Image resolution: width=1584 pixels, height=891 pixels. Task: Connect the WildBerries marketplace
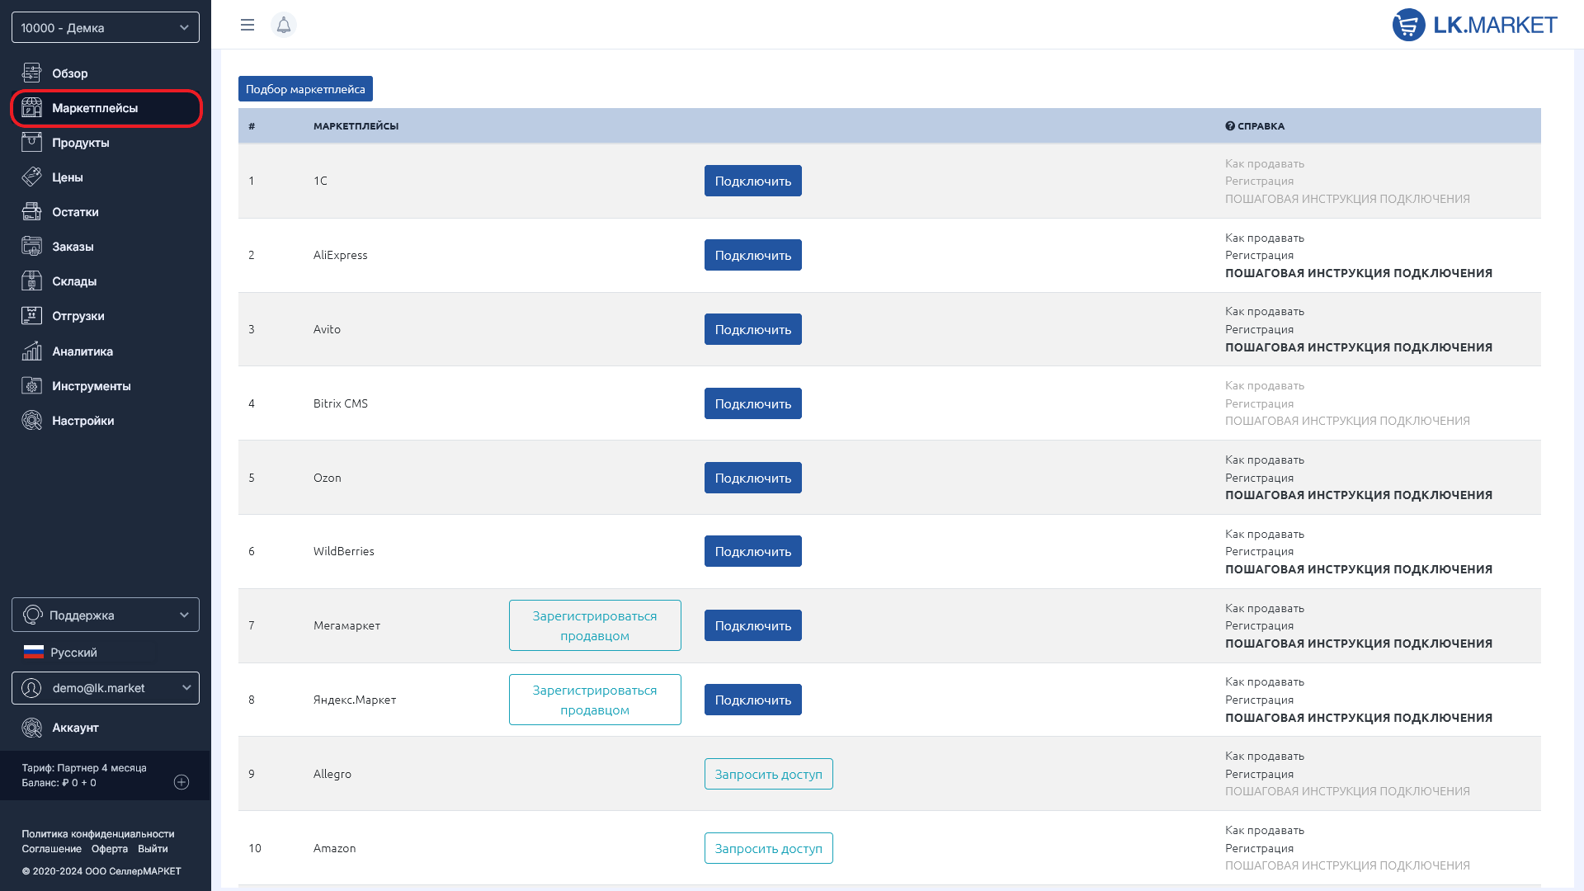(752, 551)
